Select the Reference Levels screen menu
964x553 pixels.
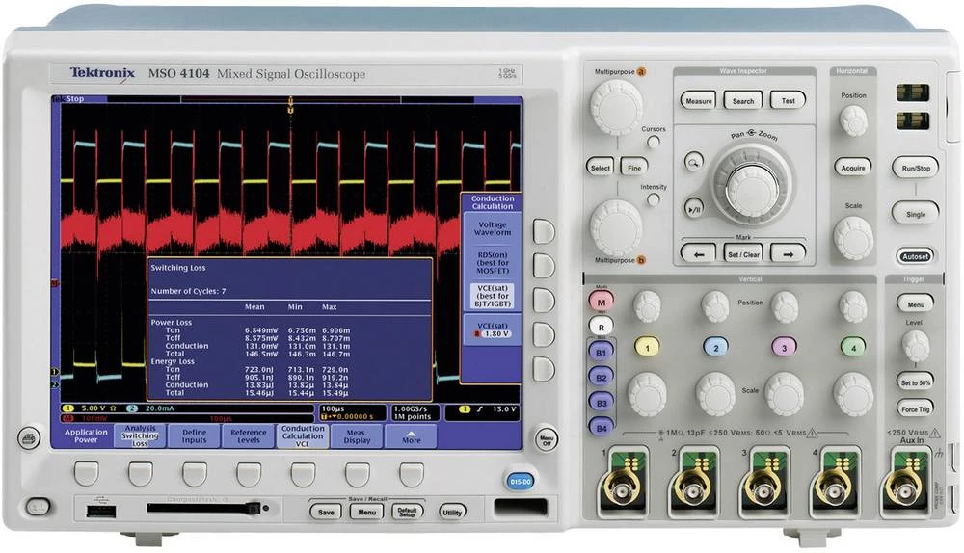[x=249, y=436]
